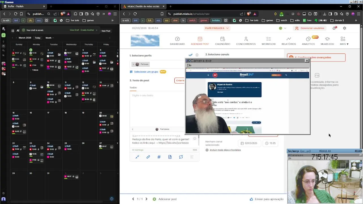The width and height of the screenshot is (363, 204).
Task: Open the 19:05 time field
Action: [x=270, y=143]
